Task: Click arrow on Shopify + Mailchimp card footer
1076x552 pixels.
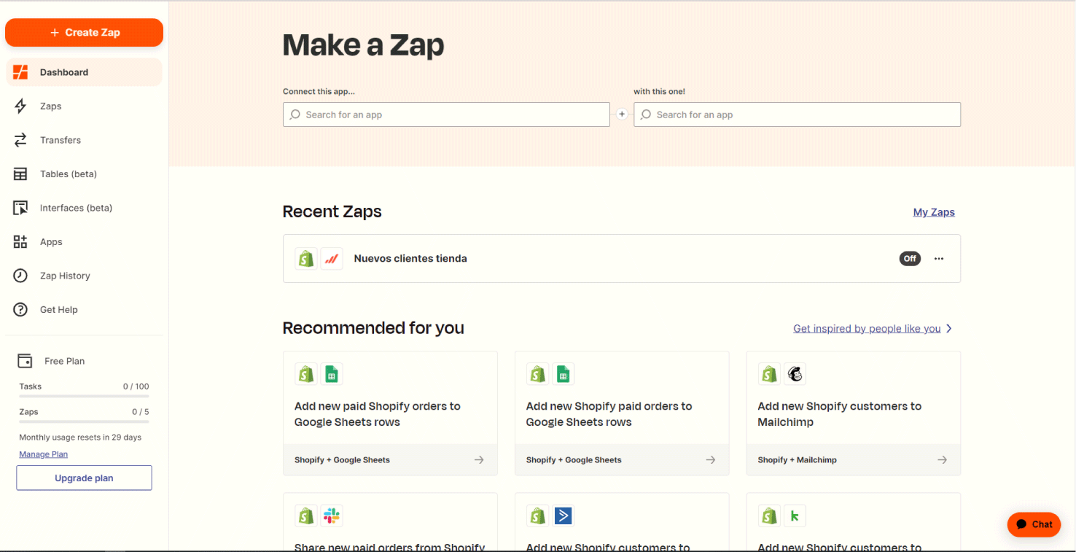Action: (943, 460)
